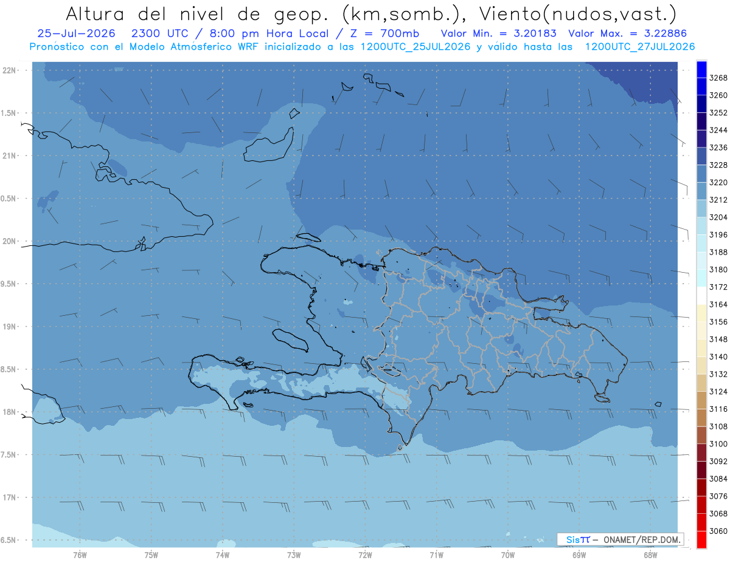
Task: Click longitude label "76W"
Action: [80, 554]
